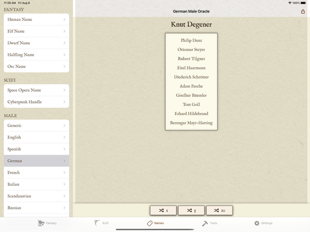This screenshot has width=310, height=232.
Task: Generate 10 random names
Action: [x=220, y=211]
